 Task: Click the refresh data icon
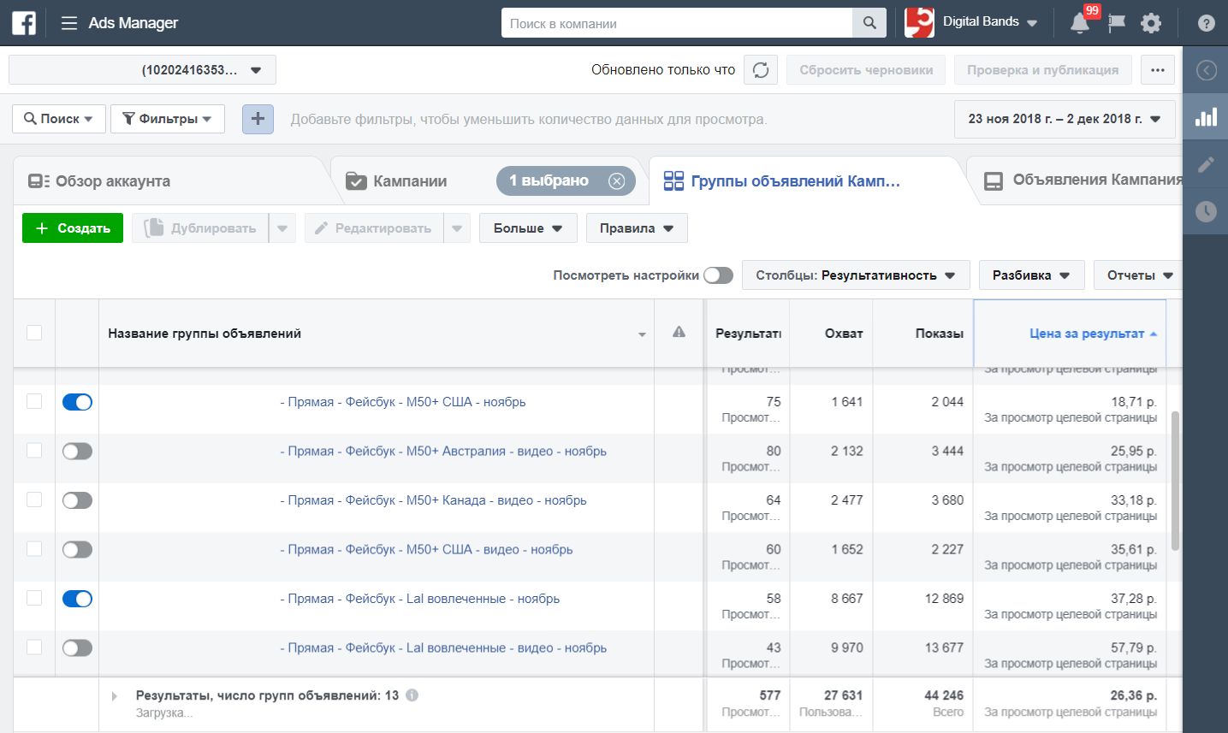pos(761,70)
